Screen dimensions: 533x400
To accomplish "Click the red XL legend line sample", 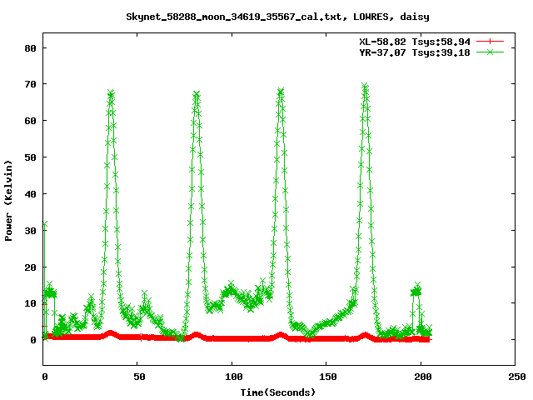I will click(x=490, y=42).
